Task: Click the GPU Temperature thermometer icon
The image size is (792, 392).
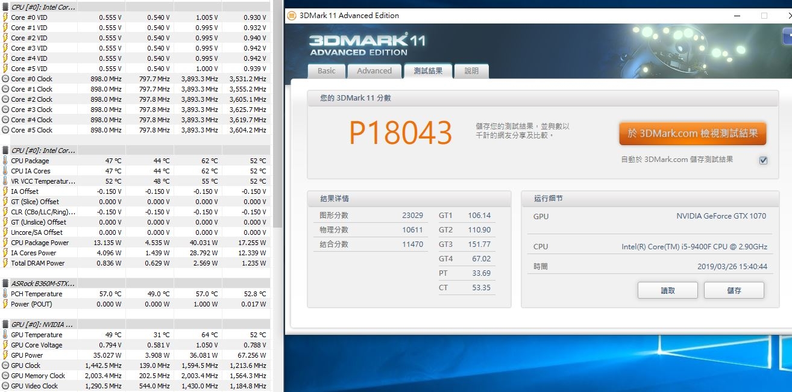Action: (5, 335)
